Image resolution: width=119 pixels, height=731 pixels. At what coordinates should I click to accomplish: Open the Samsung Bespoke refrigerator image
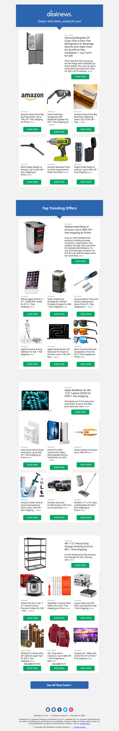(35, 48)
